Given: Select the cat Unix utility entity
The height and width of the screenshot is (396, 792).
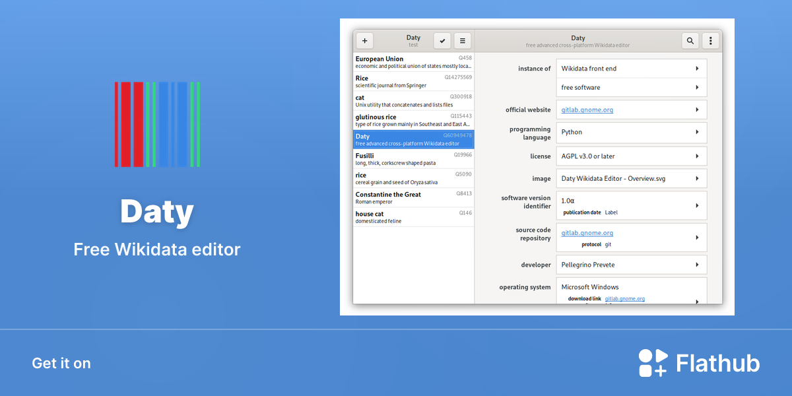Looking at the screenshot, I should [x=414, y=101].
